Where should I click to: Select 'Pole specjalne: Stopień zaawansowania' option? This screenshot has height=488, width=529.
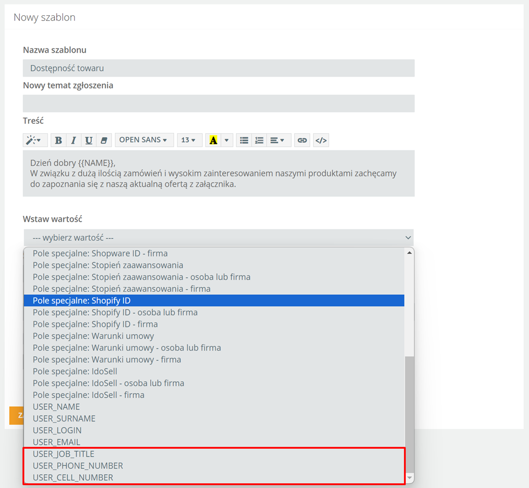(214, 265)
